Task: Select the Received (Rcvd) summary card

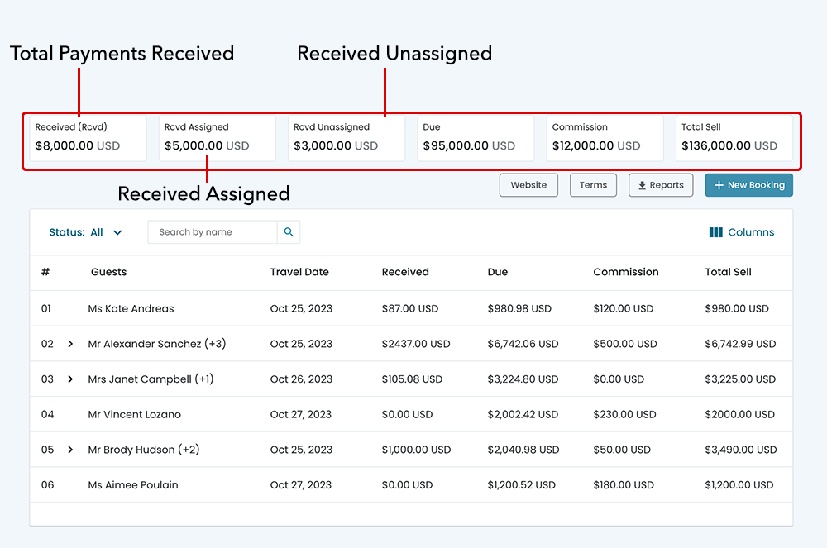Action: pyautogui.click(x=88, y=137)
